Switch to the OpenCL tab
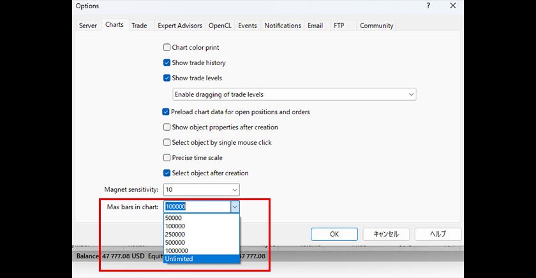This screenshot has height=278, width=536. [x=221, y=26]
